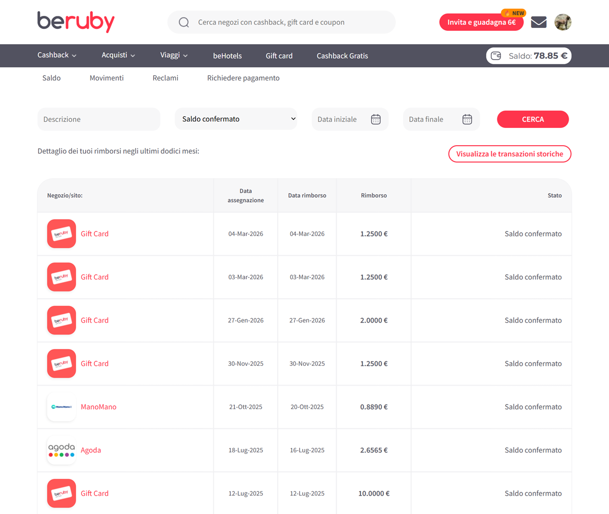Open the Data iniziale calendar icon

376,119
